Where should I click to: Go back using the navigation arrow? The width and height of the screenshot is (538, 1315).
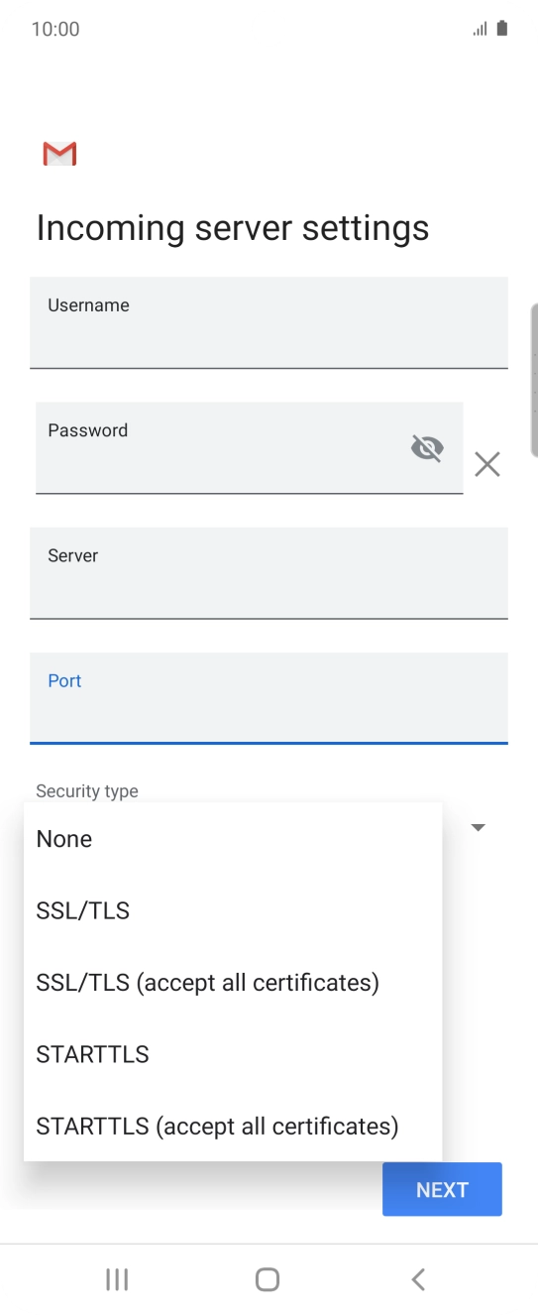click(418, 1279)
